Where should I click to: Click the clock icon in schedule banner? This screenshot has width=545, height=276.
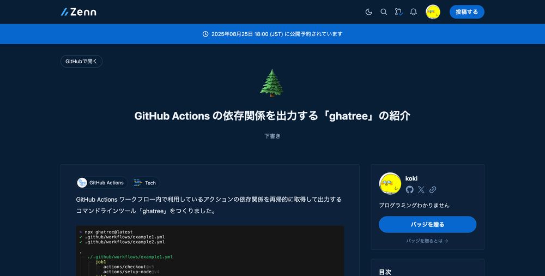pos(205,34)
